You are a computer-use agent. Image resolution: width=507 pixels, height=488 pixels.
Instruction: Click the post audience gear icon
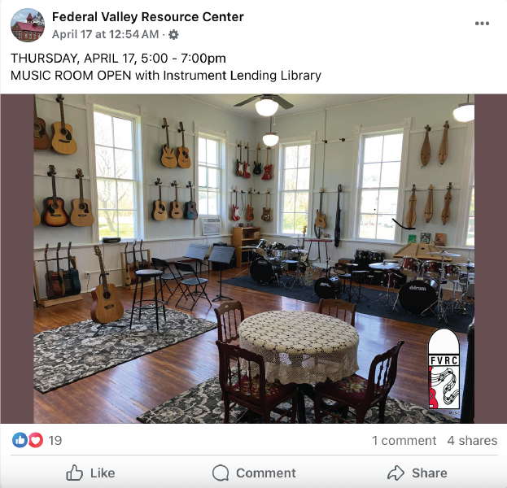173,35
